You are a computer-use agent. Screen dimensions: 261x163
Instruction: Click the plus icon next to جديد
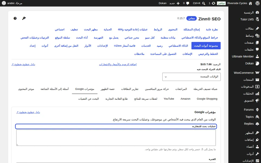[178, 3]
